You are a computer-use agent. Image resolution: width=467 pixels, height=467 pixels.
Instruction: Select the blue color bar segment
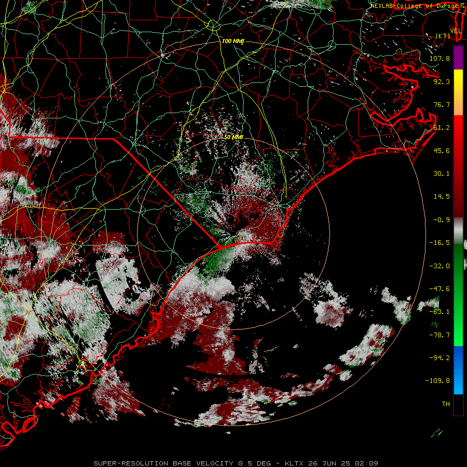click(458, 370)
